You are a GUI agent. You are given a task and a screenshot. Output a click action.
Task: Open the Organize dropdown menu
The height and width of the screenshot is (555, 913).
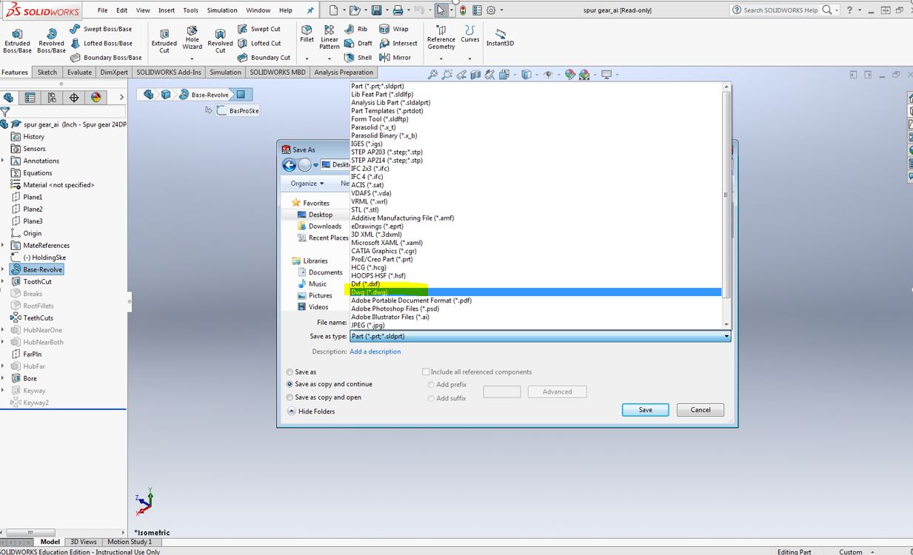pyautogui.click(x=307, y=184)
